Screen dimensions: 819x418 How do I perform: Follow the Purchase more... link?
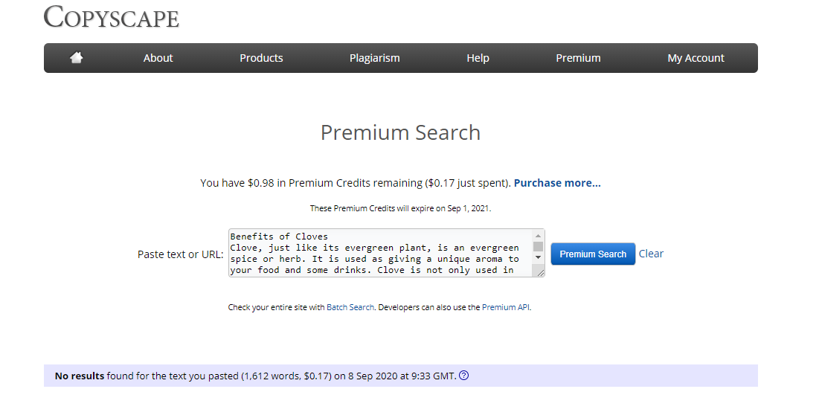point(557,183)
